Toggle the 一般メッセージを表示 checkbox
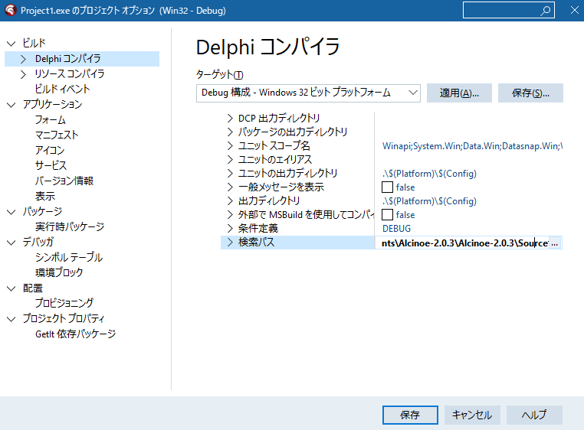Image resolution: width=584 pixels, height=430 pixels. click(387, 187)
